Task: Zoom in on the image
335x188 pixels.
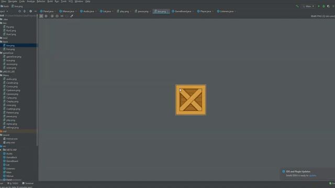Action: tap(52, 16)
